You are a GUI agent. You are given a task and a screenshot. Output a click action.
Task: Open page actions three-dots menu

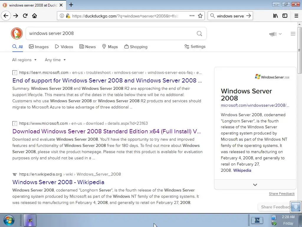point(192,16)
